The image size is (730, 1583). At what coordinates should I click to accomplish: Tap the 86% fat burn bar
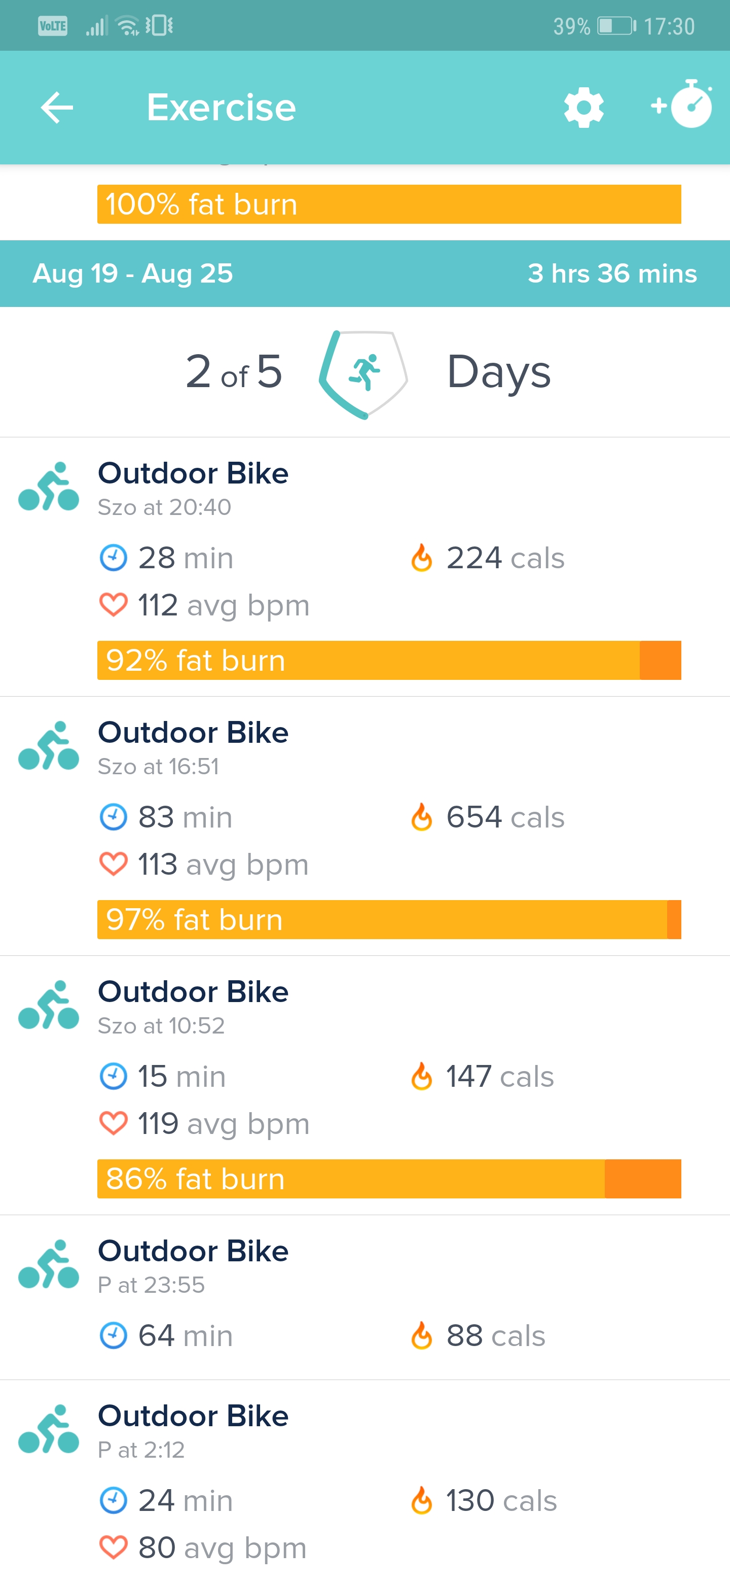389,1179
